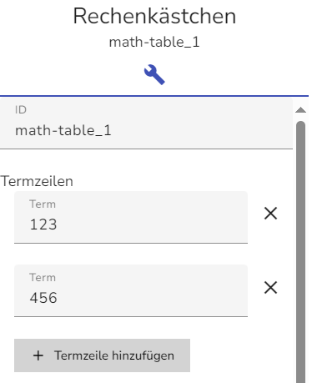Screen dimensions: 312x383
Task: Delete the term row containing 456
Action: (x=270, y=287)
